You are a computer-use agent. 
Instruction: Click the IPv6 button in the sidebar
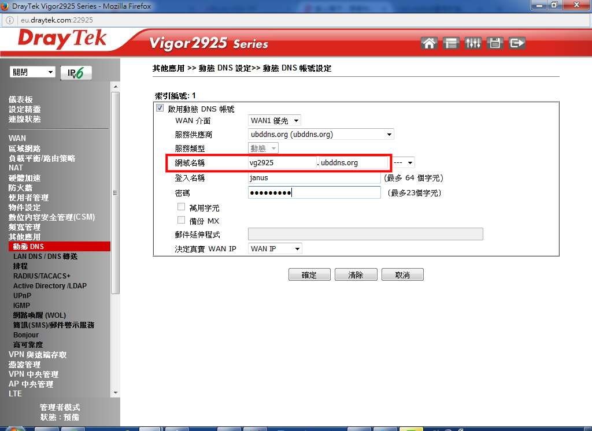[76, 73]
